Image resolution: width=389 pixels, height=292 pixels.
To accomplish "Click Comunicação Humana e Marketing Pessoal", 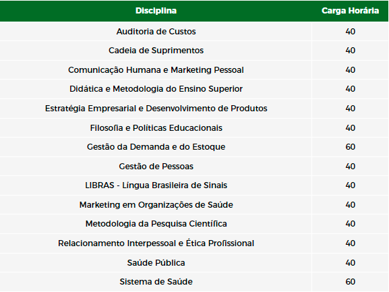I will [x=156, y=70].
